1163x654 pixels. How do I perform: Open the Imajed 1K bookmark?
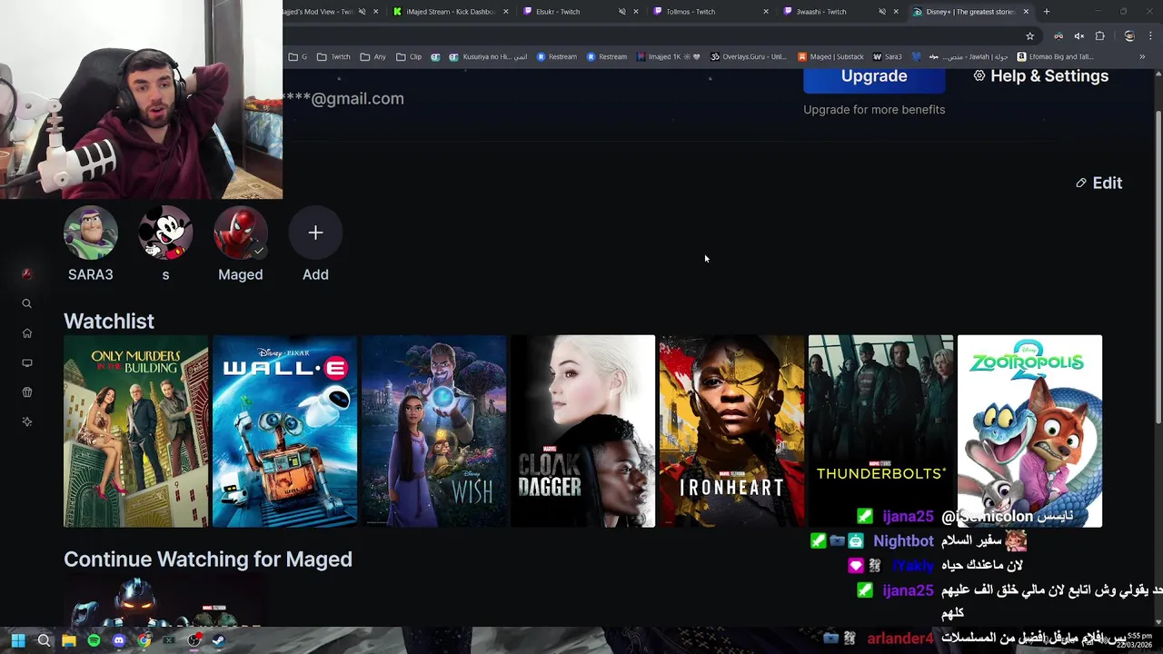click(669, 56)
